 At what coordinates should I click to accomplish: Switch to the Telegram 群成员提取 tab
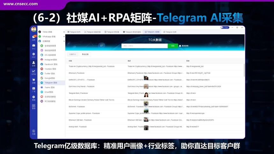click(132, 32)
